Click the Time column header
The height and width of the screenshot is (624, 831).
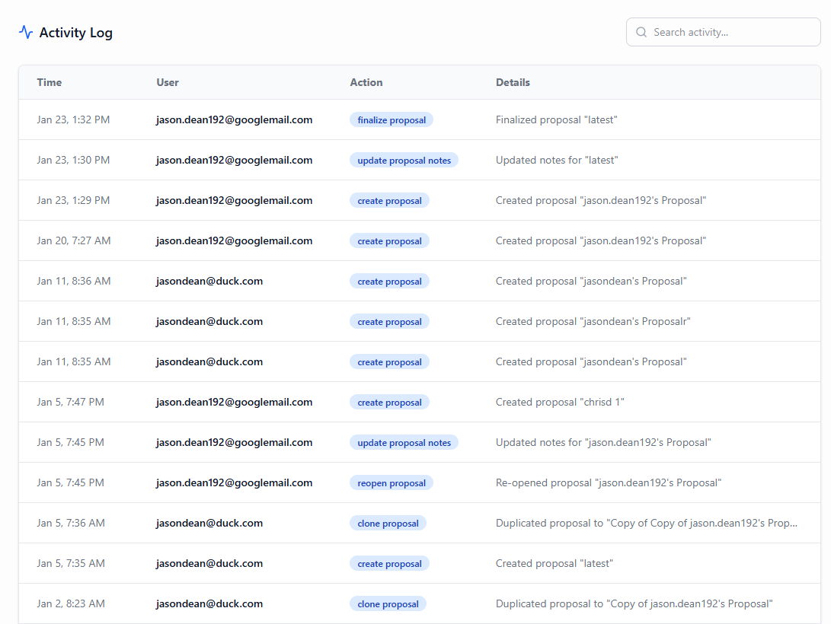[x=50, y=82]
